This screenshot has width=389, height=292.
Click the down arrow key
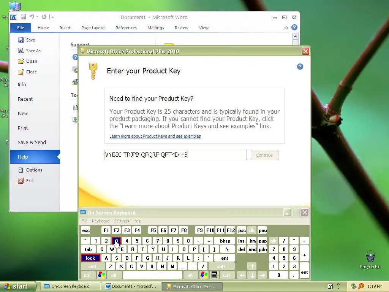point(252,275)
